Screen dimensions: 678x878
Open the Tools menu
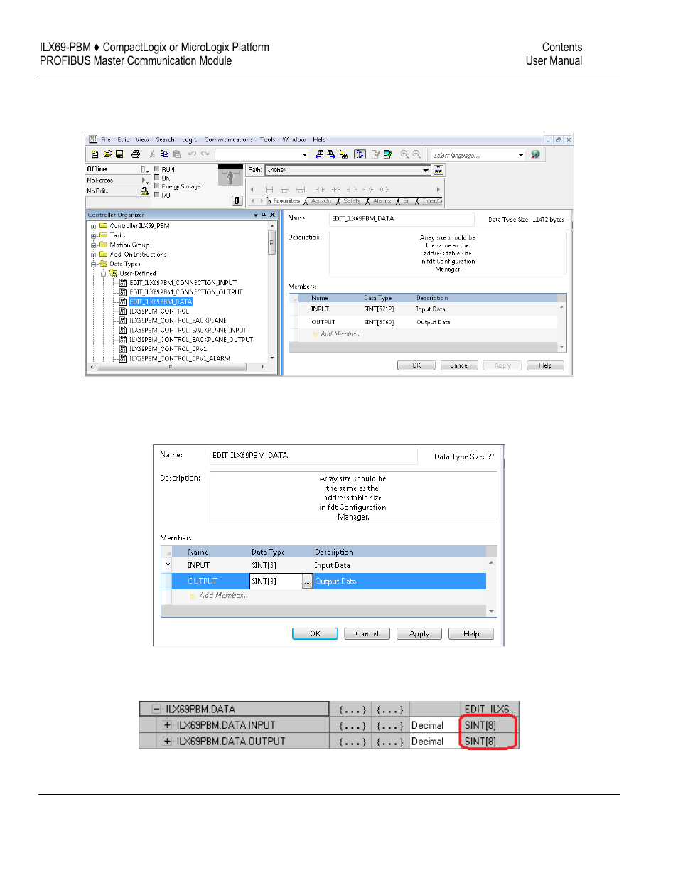267,140
